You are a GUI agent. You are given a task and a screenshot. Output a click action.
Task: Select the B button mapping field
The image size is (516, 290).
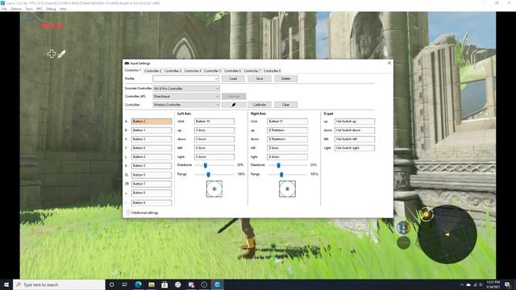coord(152,130)
